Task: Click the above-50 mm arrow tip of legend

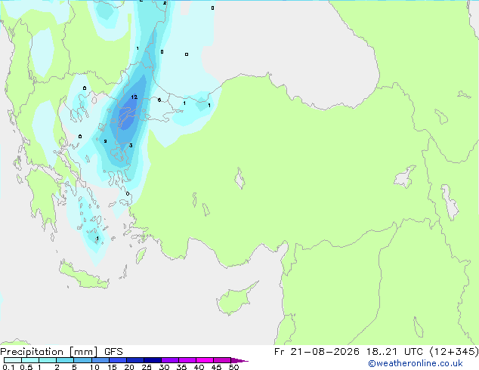Action: (240, 360)
